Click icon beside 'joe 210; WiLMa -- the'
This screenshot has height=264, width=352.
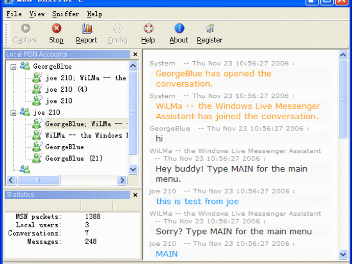[x=37, y=77]
